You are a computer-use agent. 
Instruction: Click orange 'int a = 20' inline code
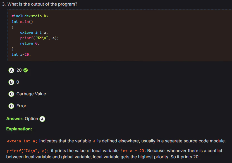pos(132,151)
